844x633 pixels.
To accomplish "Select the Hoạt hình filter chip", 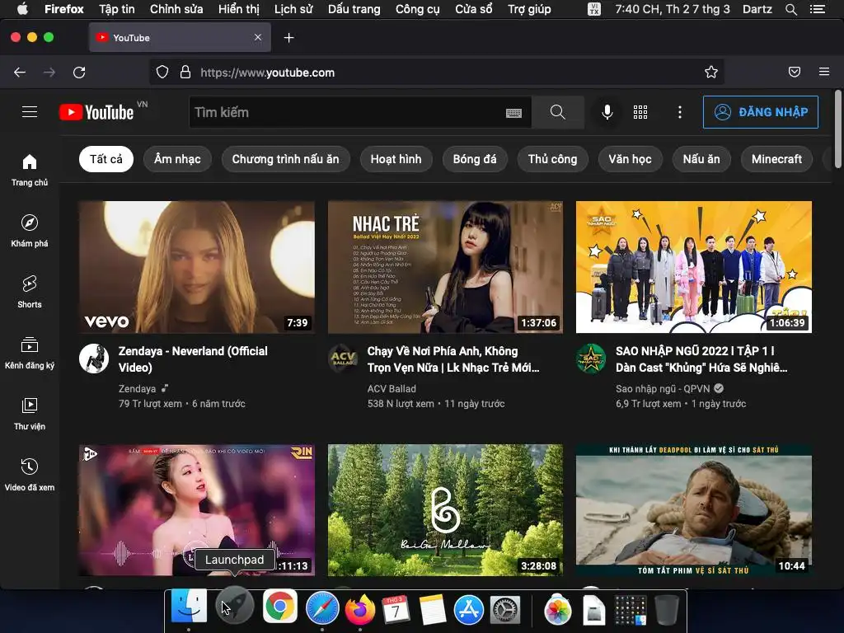I will (396, 159).
